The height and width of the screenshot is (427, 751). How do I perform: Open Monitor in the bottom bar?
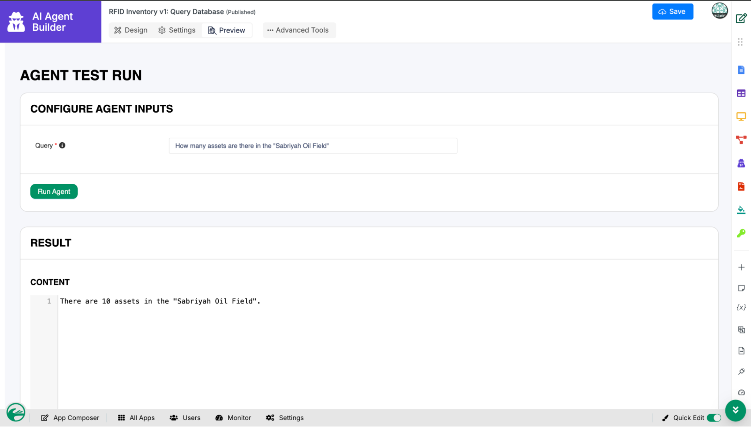pos(233,418)
